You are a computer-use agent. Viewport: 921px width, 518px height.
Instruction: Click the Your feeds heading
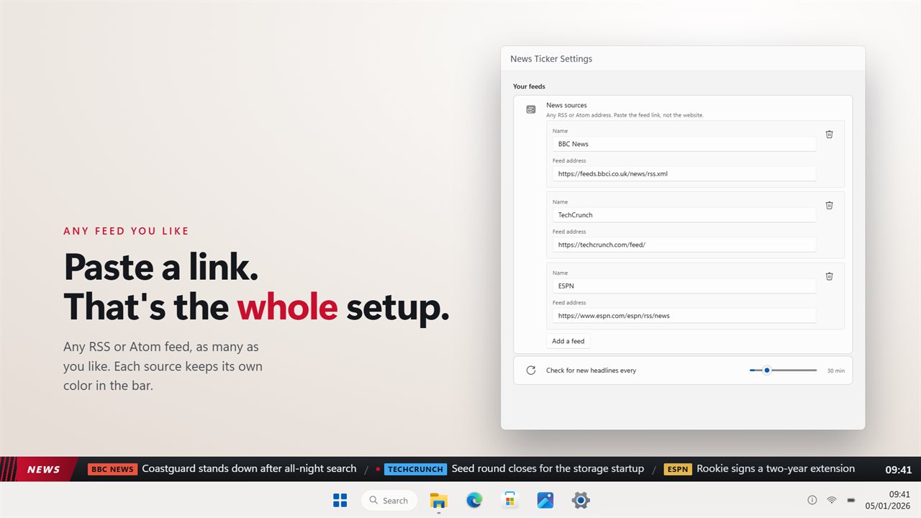pos(529,86)
